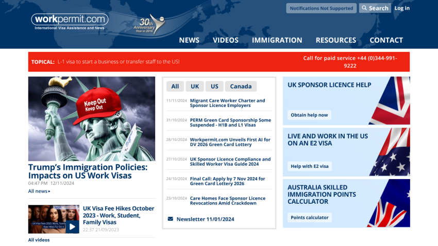Click the paid service phone number
This screenshot has height=246, width=438.
tap(350, 62)
